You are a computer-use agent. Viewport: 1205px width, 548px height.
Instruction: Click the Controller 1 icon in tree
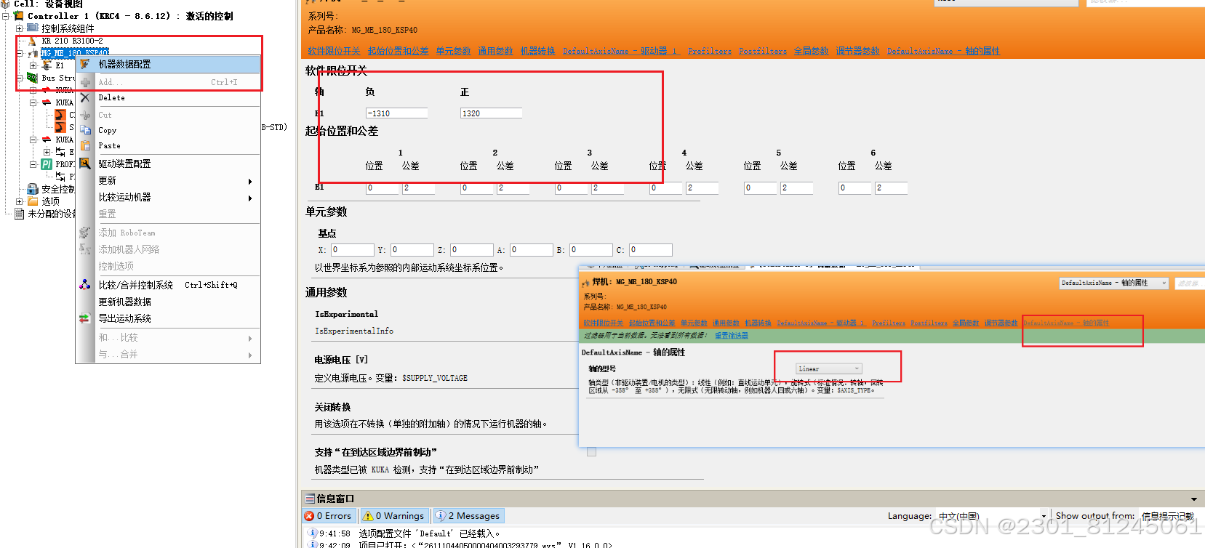click(x=19, y=15)
